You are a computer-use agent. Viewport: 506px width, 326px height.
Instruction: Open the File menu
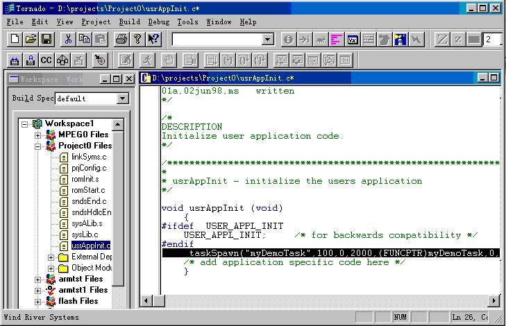[15, 22]
